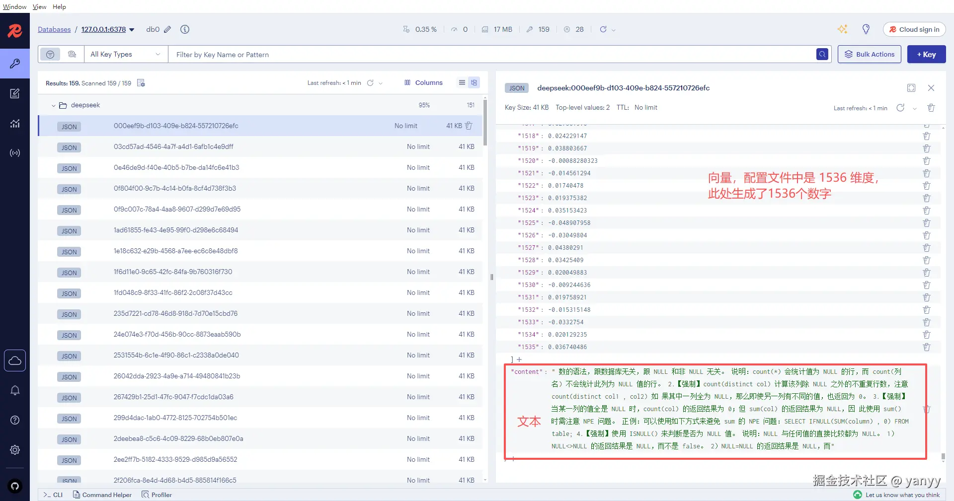This screenshot has width=954, height=501.
Task: Click the key details vertical scrollbar
Action: point(943,457)
